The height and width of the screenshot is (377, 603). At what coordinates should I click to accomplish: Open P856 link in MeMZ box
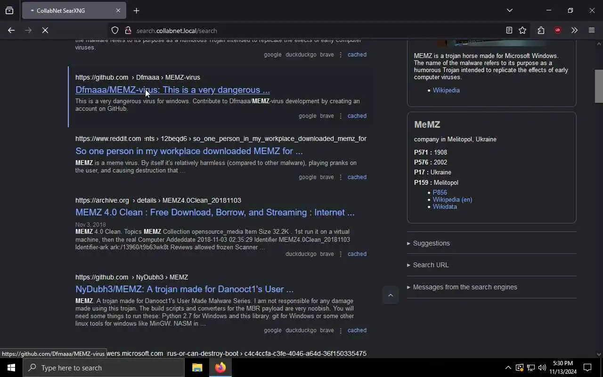click(440, 192)
